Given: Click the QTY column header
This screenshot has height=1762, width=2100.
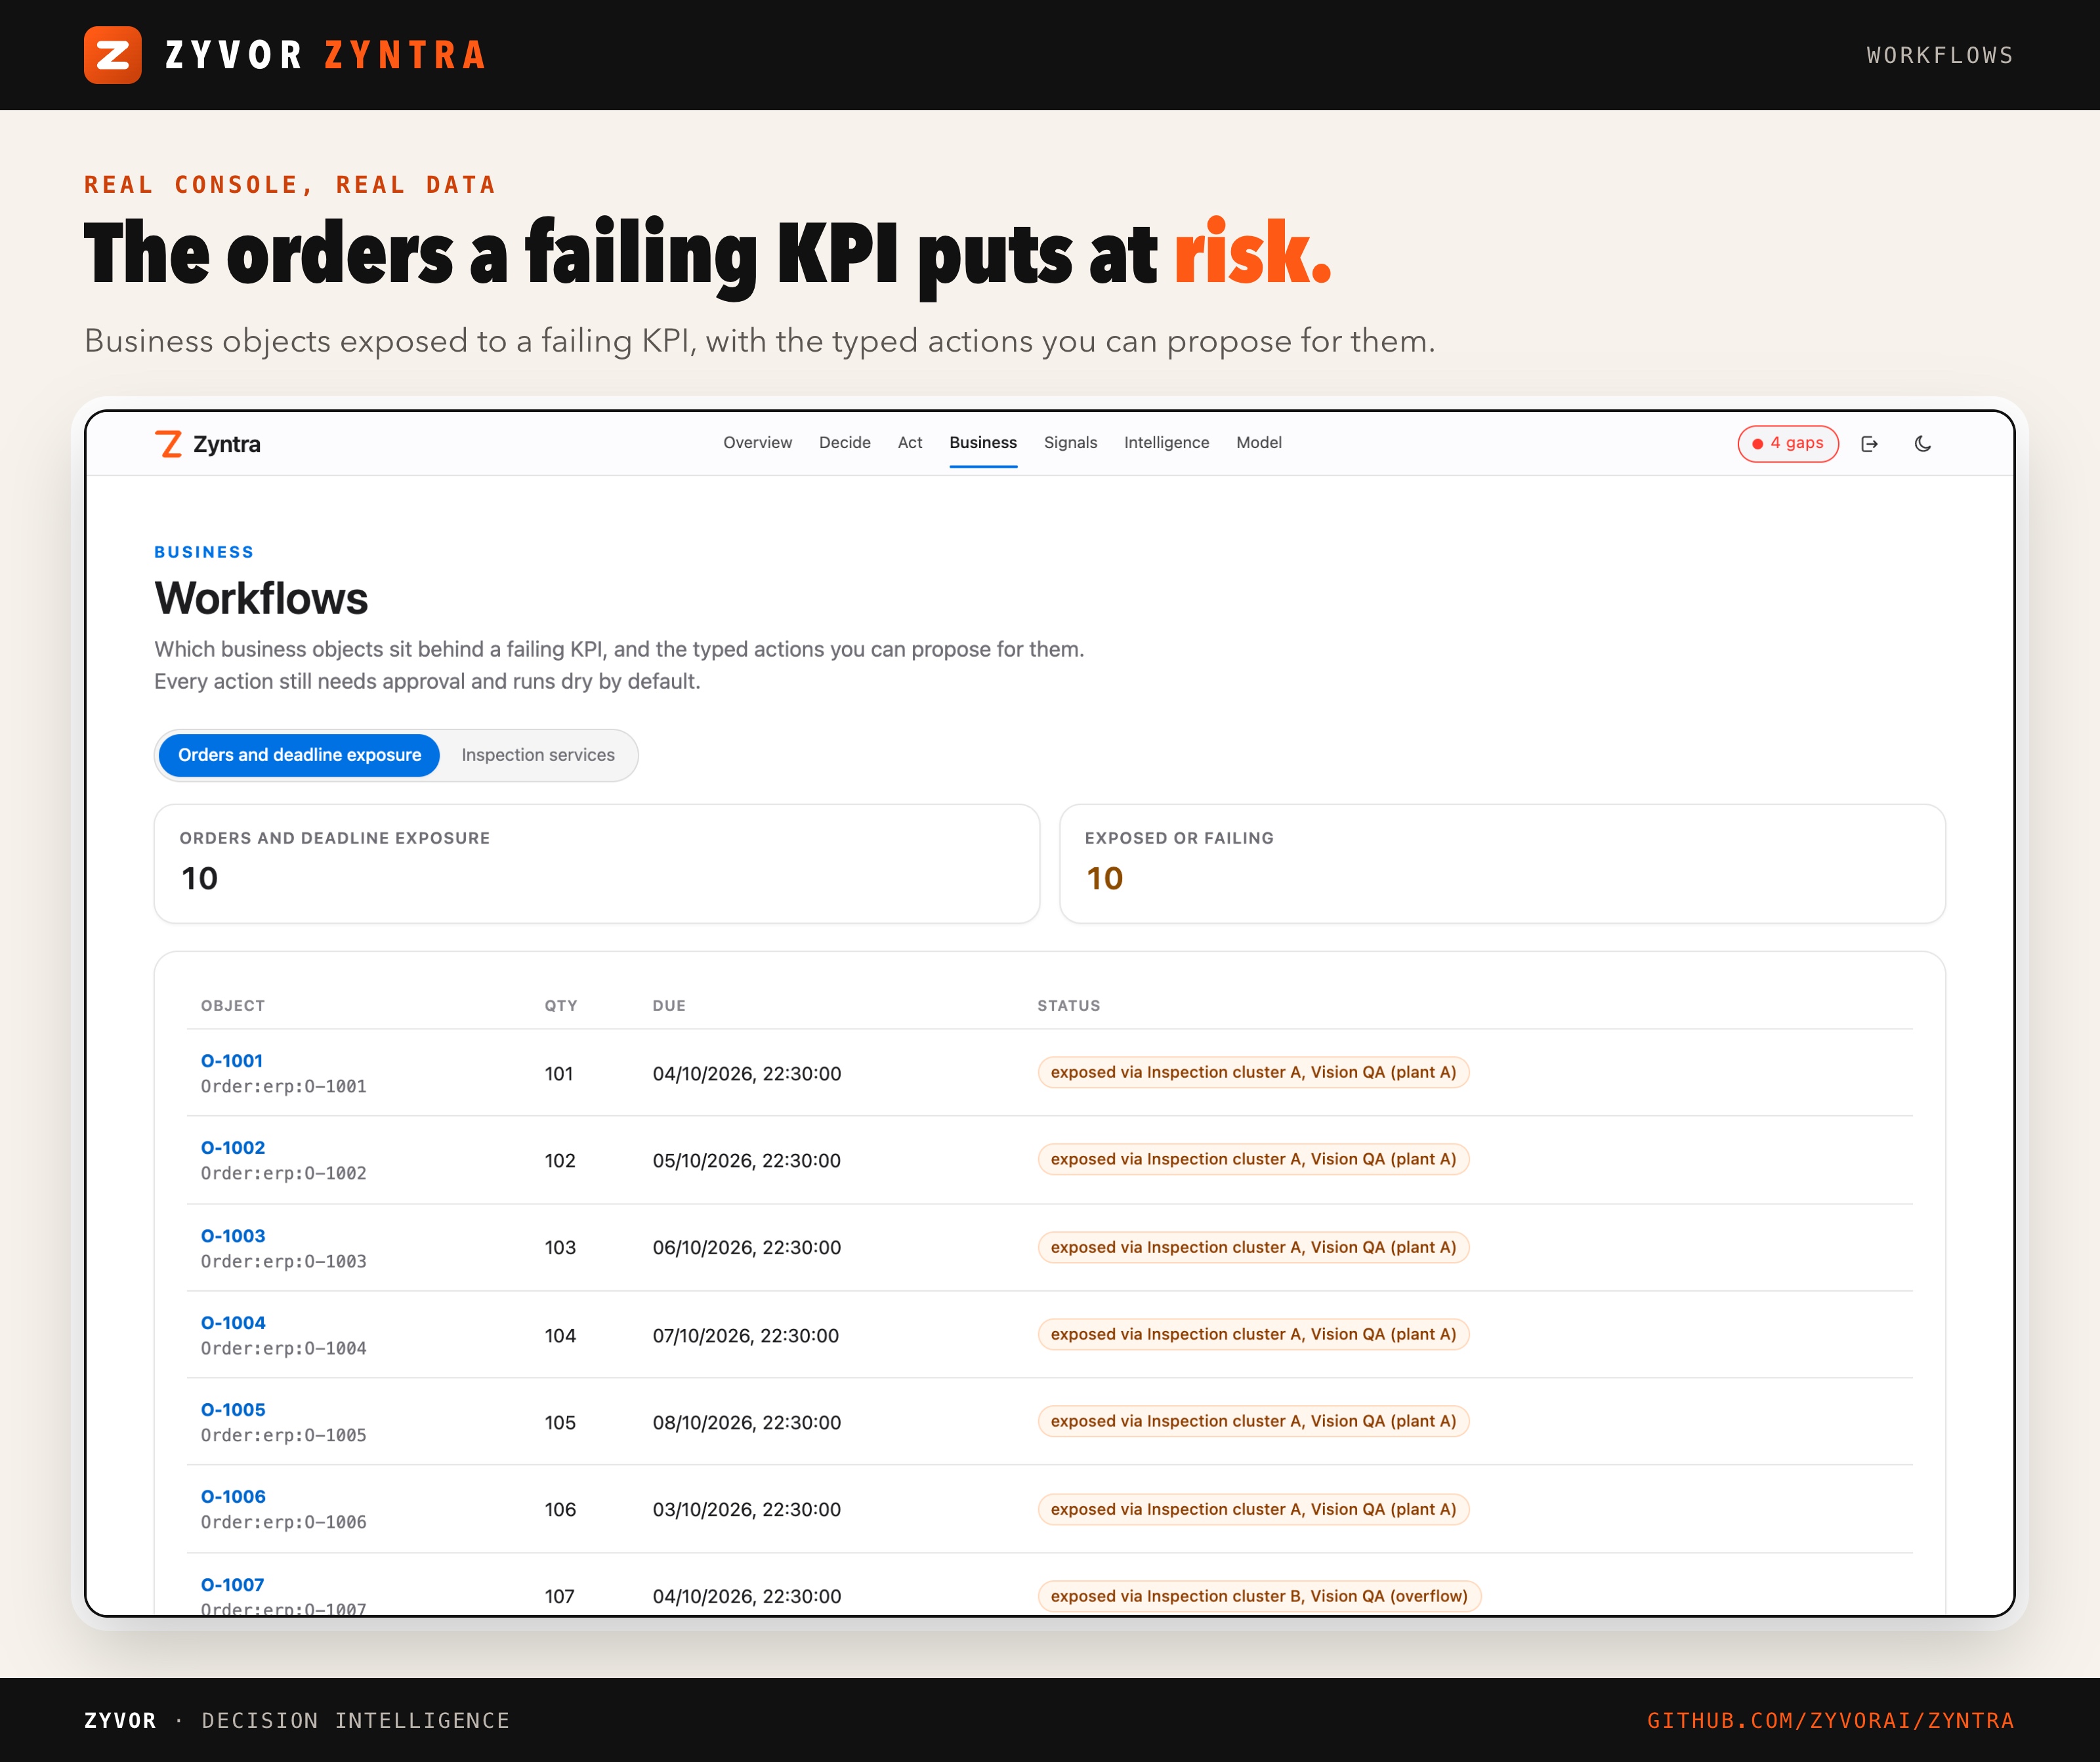Looking at the screenshot, I should [561, 1006].
